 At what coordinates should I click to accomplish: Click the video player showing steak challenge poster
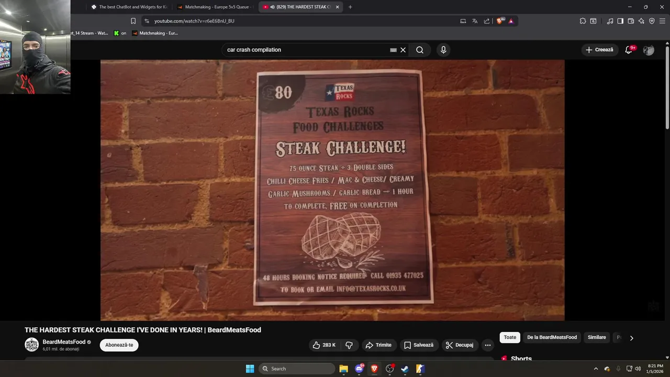[332, 190]
